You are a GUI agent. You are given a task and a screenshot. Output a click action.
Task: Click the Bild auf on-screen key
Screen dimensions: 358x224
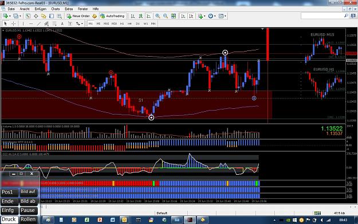pyautogui.click(x=28, y=192)
